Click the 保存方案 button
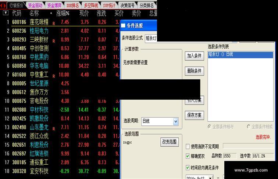The image size is (278, 179). [194, 115]
